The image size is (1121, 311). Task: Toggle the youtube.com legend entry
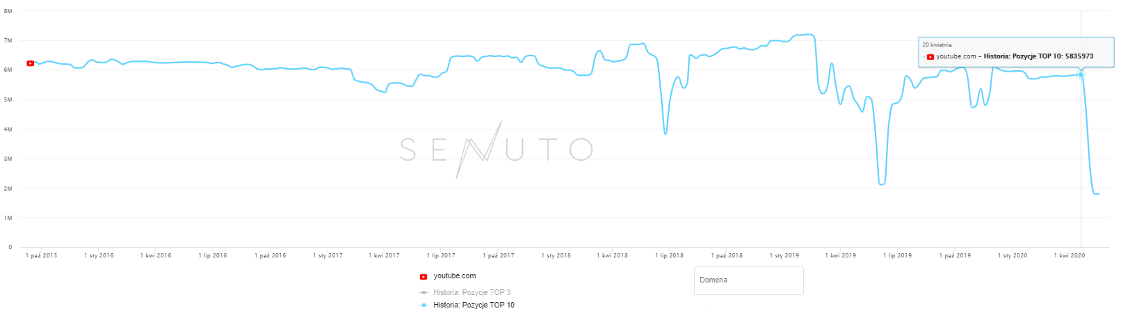click(455, 276)
